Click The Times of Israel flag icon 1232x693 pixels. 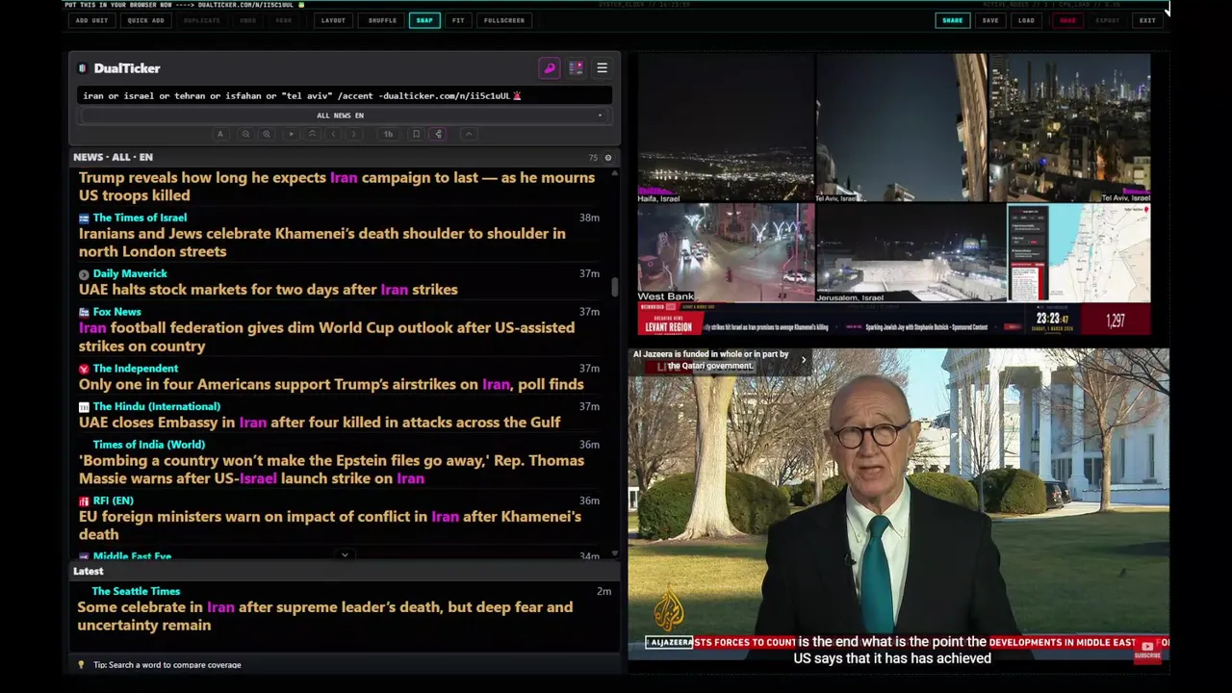pos(84,218)
